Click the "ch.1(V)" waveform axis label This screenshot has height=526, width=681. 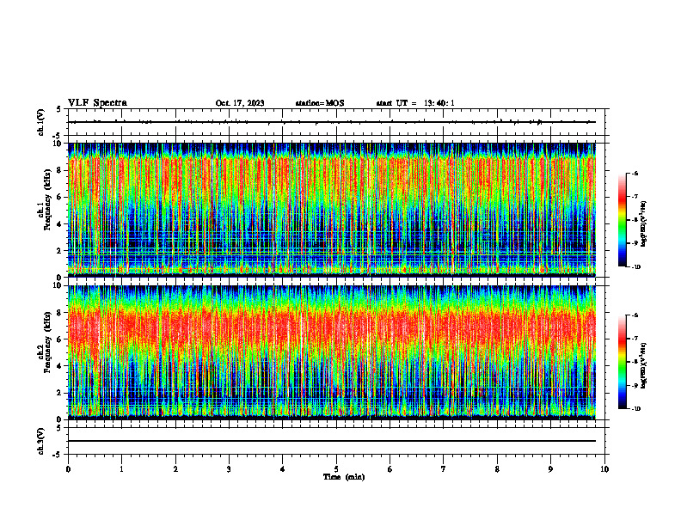(41, 122)
